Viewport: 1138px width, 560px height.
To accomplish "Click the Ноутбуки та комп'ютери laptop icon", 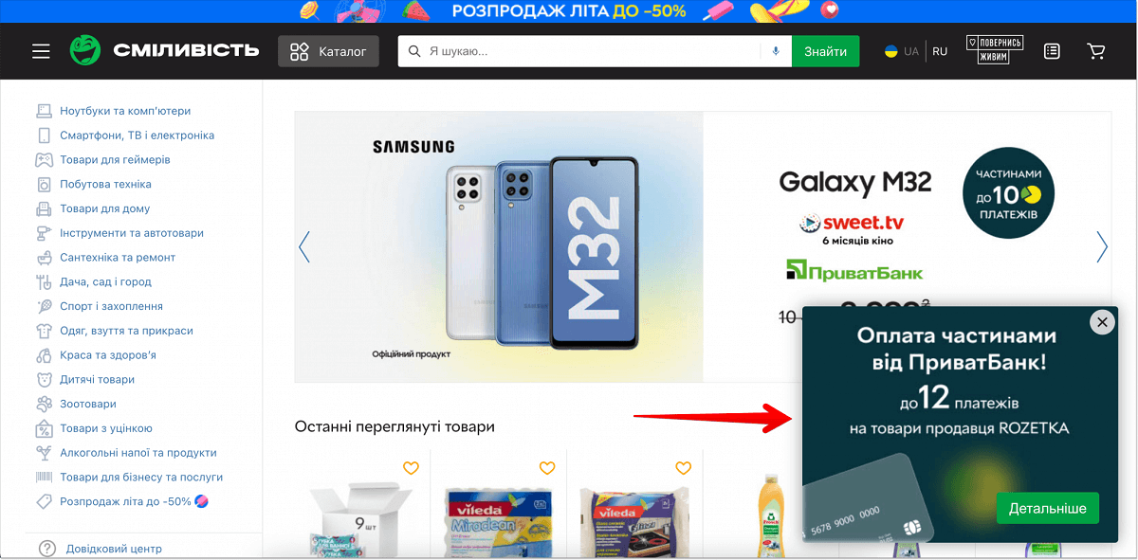I will click(x=44, y=111).
